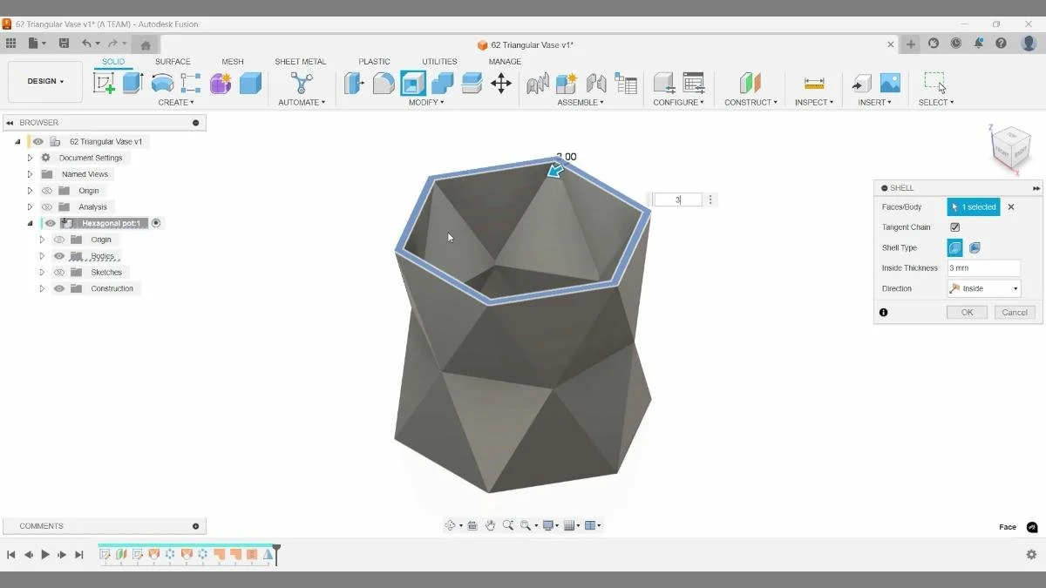This screenshot has width=1046, height=588.
Task: Cancel the Shell operation
Action: (x=1014, y=312)
